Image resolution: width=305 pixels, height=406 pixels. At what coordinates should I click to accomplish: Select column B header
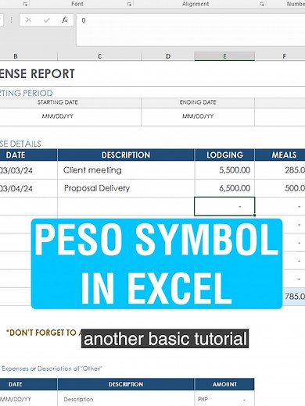click(x=29, y=56)
